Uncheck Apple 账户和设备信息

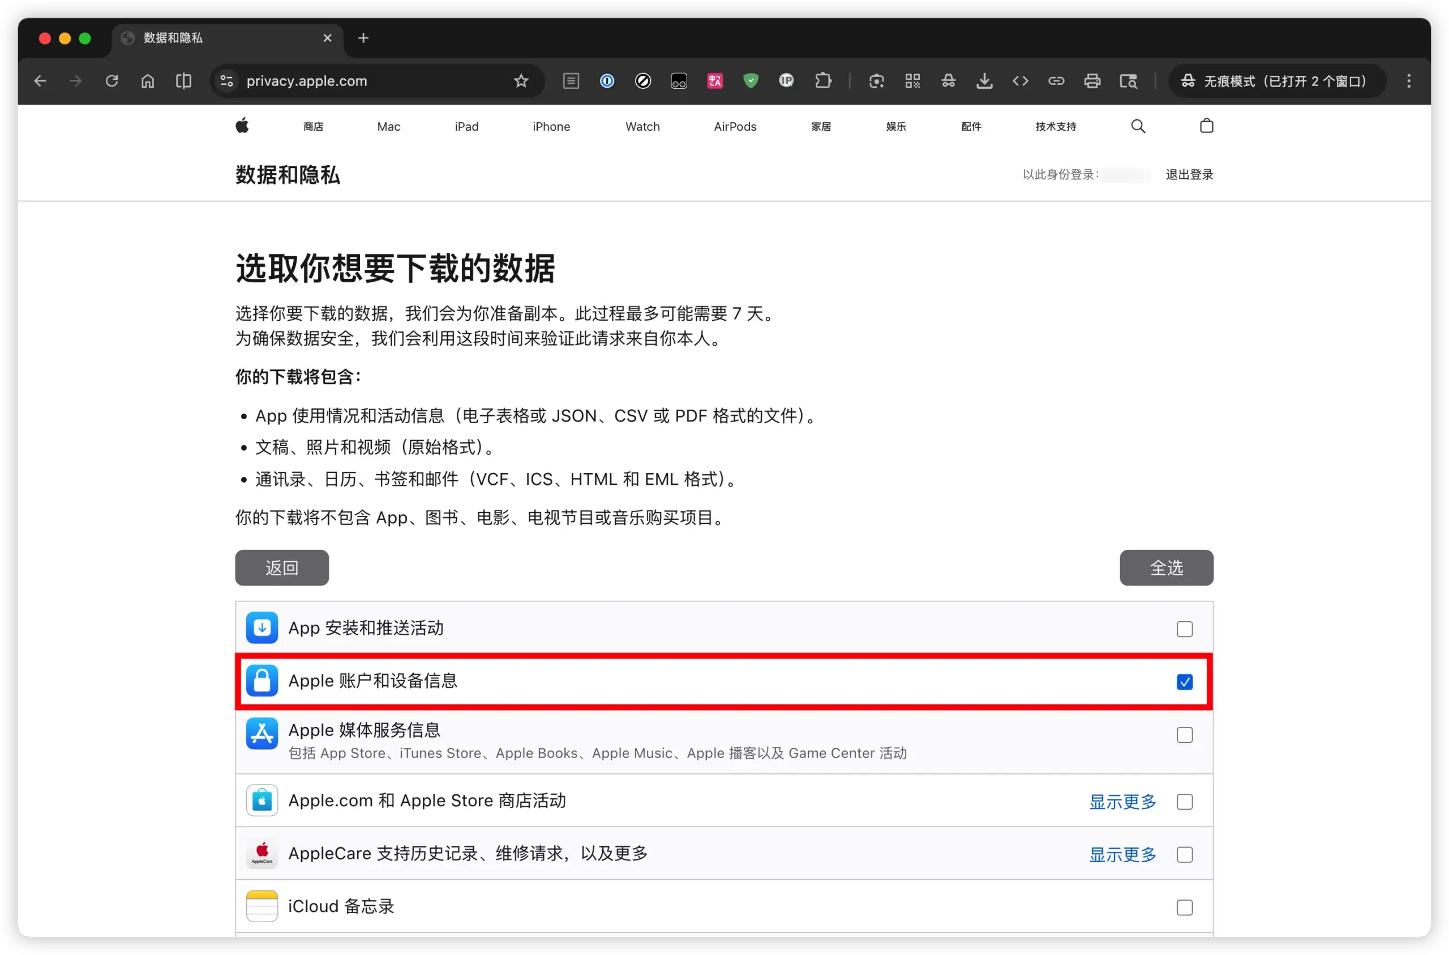click(1184, 682)
